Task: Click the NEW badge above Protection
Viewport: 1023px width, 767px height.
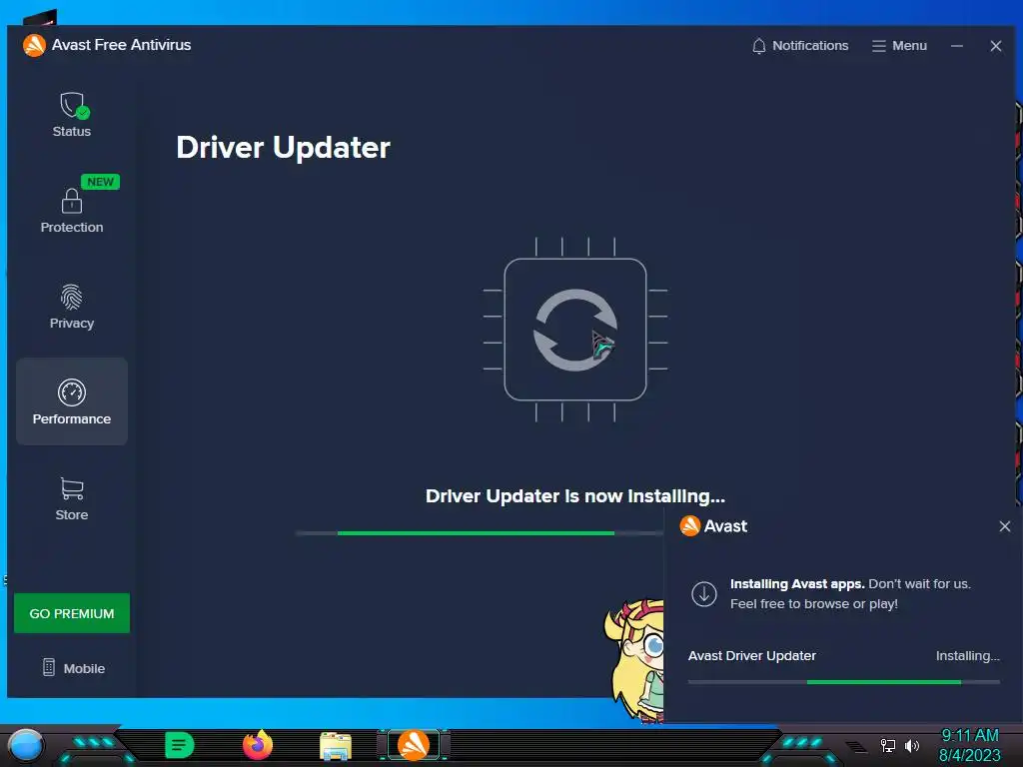Action: (x=101, y=182)
